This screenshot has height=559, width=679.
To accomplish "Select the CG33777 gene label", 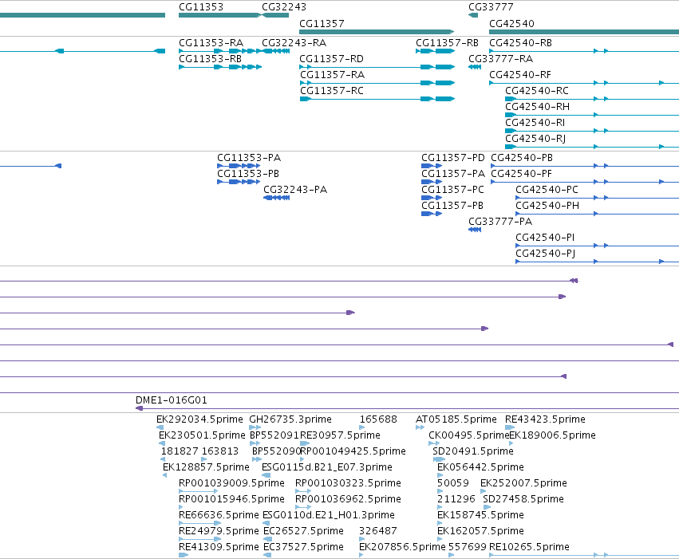I will click(x=491, y=7).
